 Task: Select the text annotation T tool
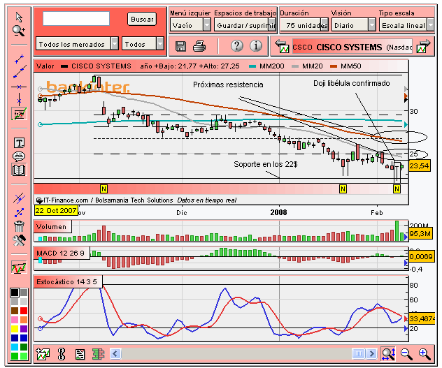click(x=19, y=143)
